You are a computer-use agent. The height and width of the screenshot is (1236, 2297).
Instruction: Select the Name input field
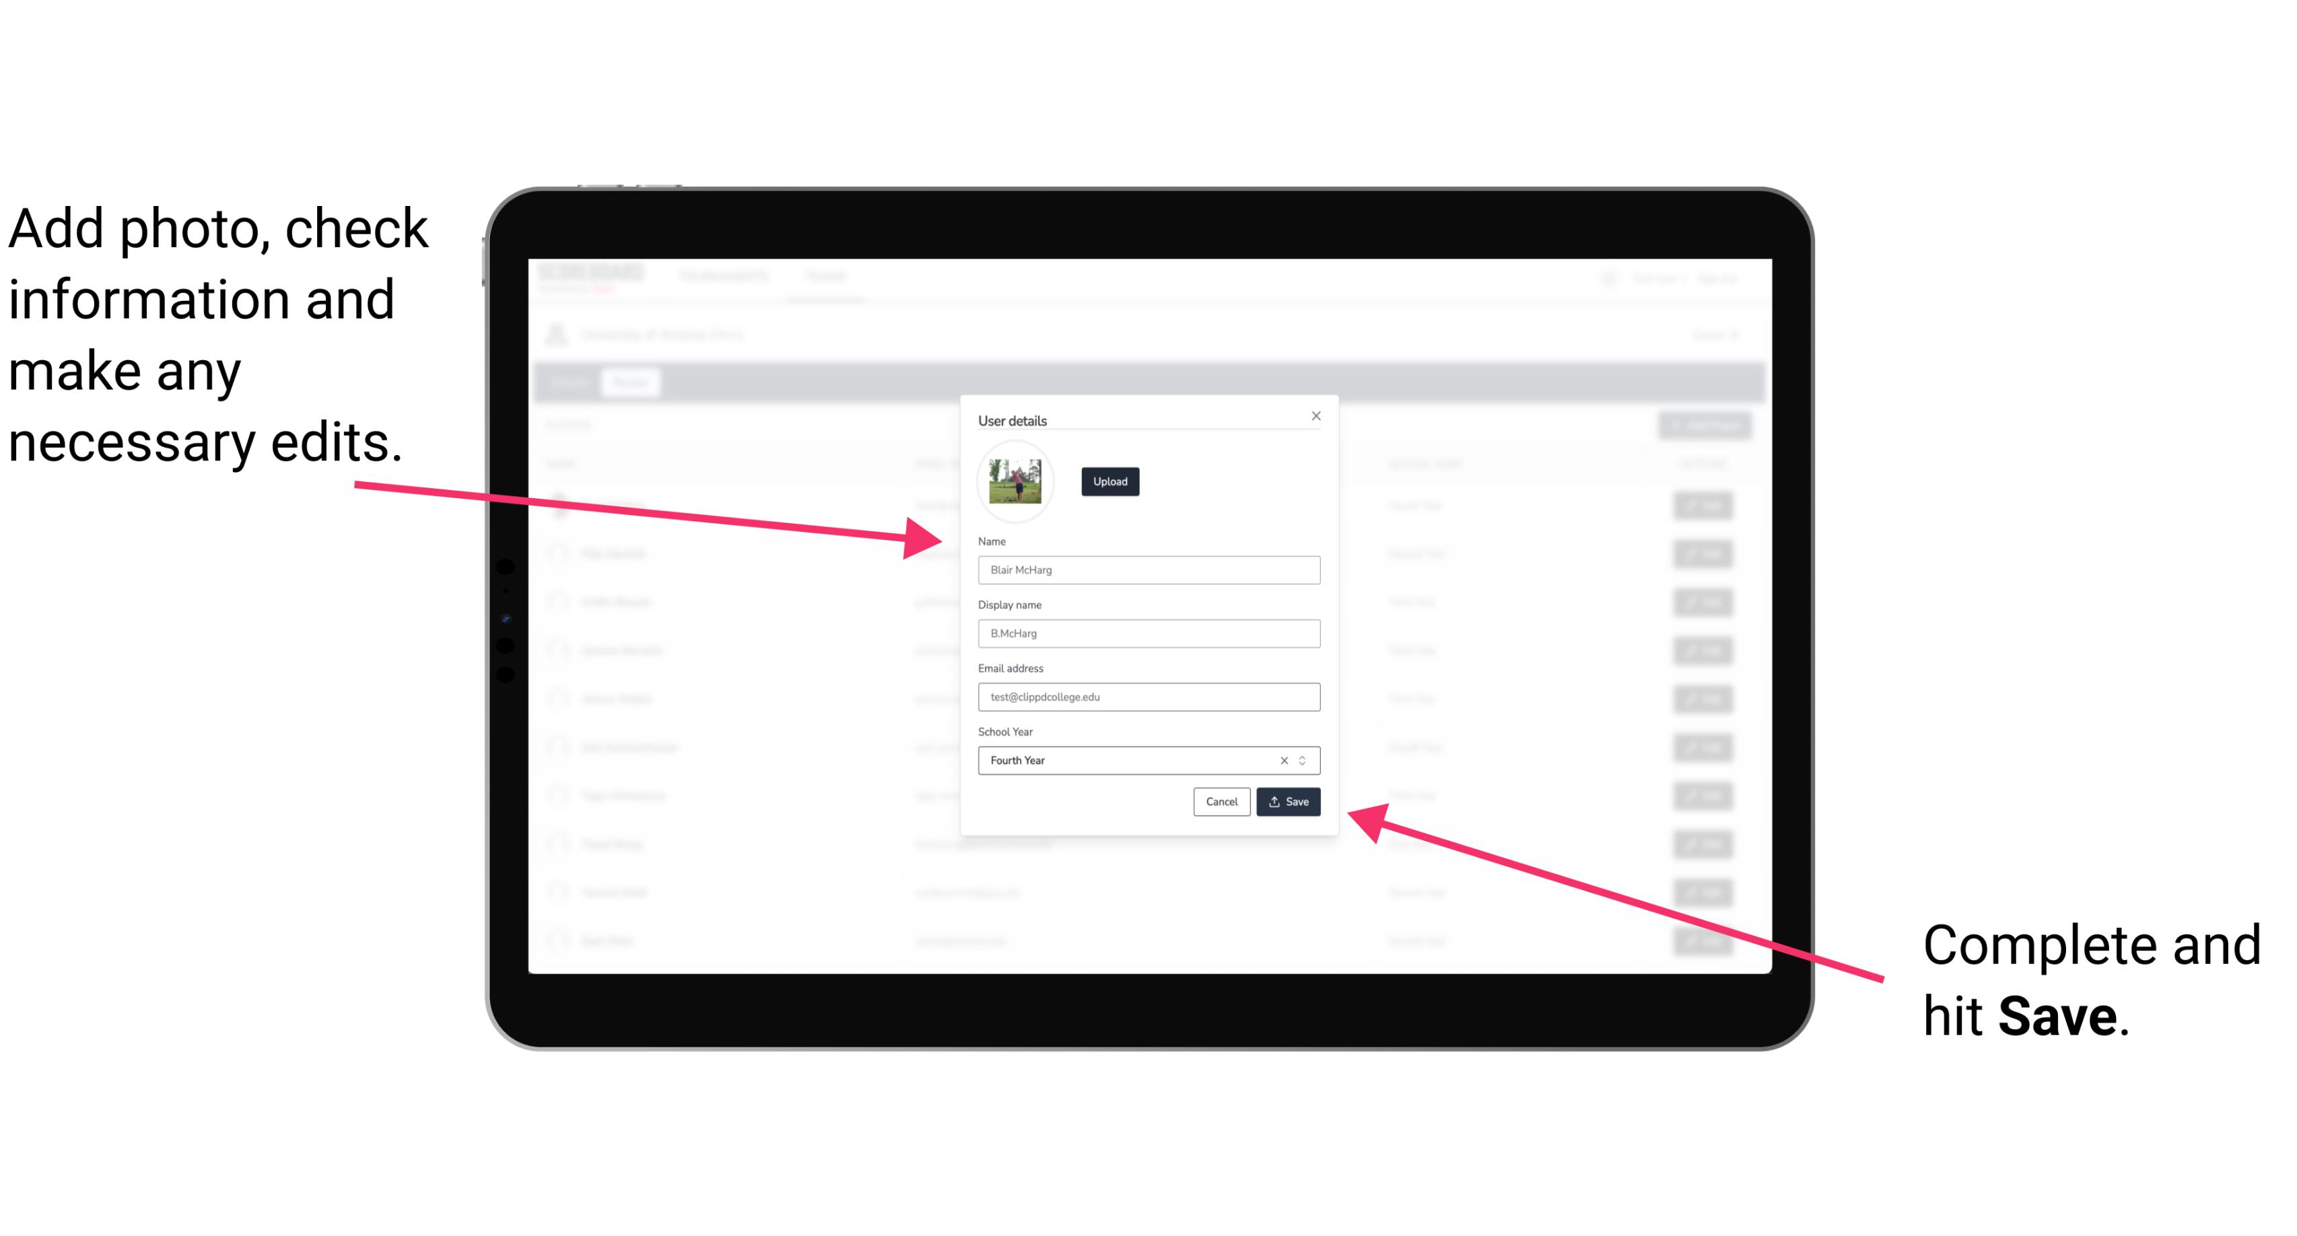pyautogui.click(x=1148, y=570)
